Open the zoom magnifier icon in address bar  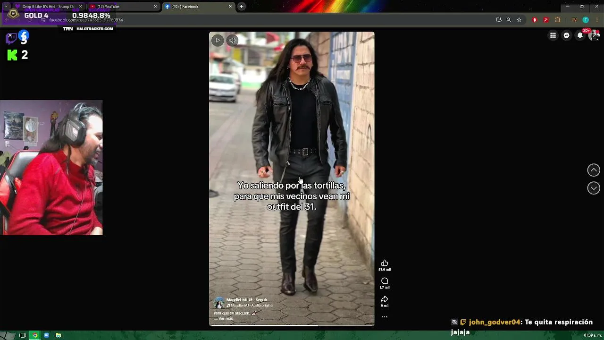509,20
